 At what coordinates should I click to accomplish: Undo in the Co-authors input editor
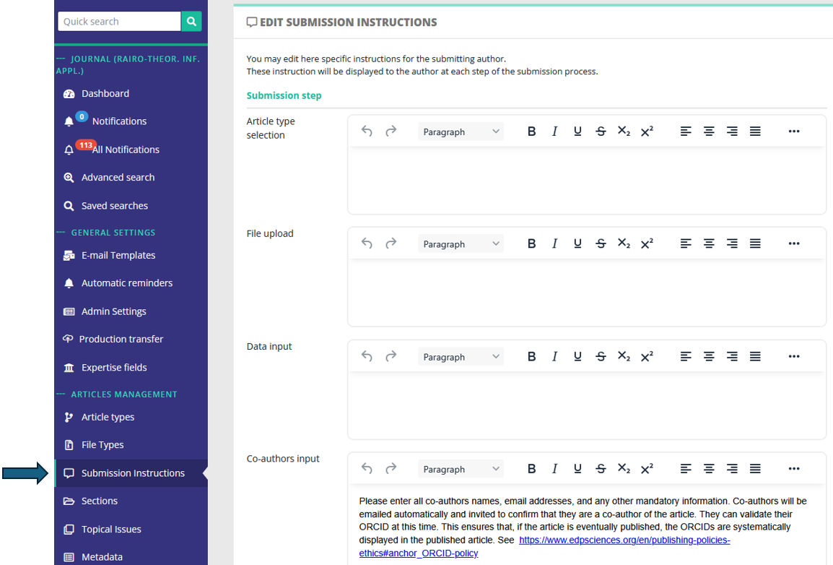tap(367, 468)
